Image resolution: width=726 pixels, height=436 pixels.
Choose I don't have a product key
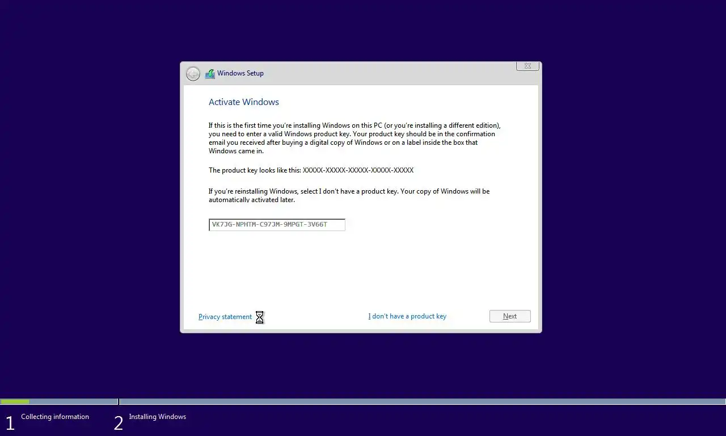(x=407, y=316)
